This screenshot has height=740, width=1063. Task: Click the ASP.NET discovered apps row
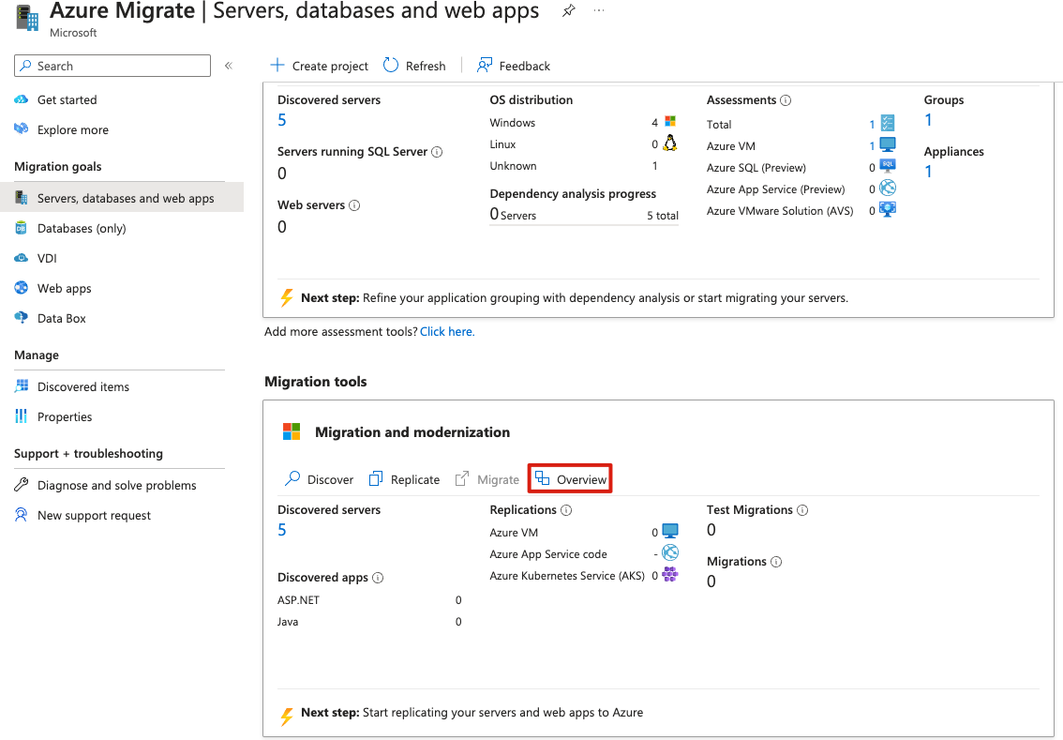pos(369,599)
